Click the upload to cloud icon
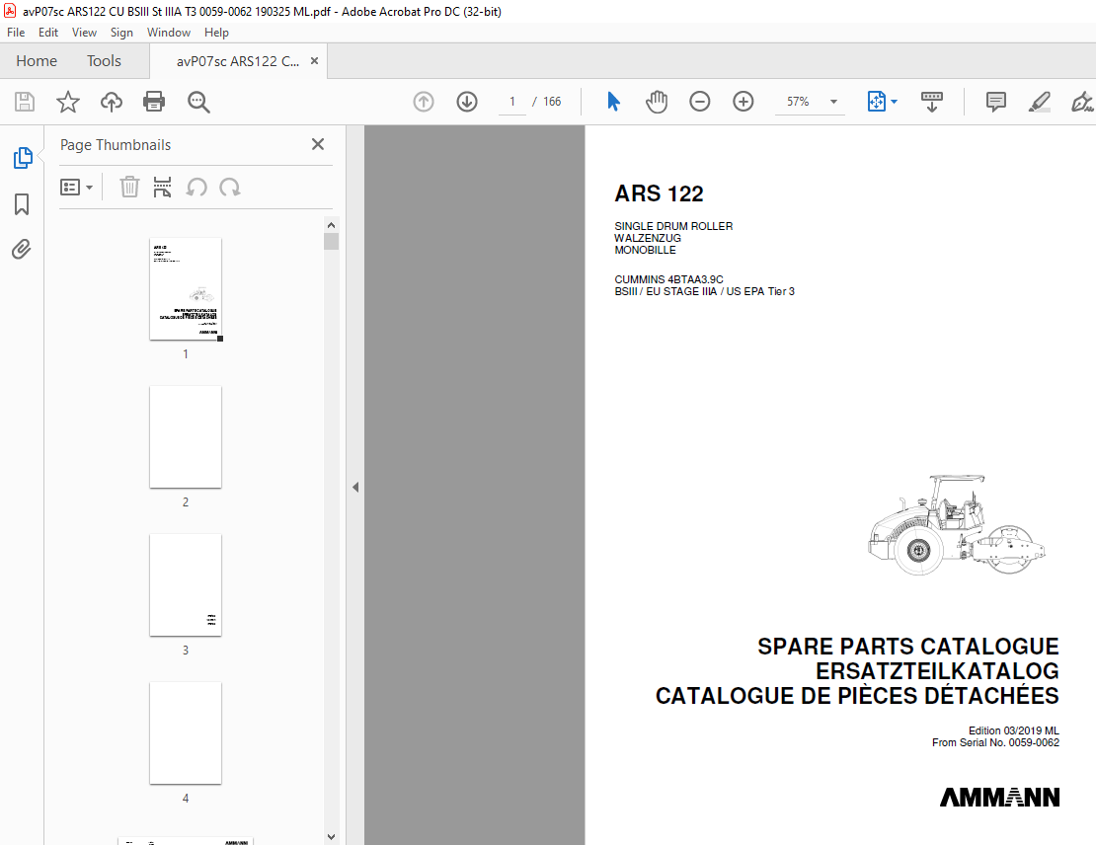Viewport: 1096px width, 845px height. 112,102
